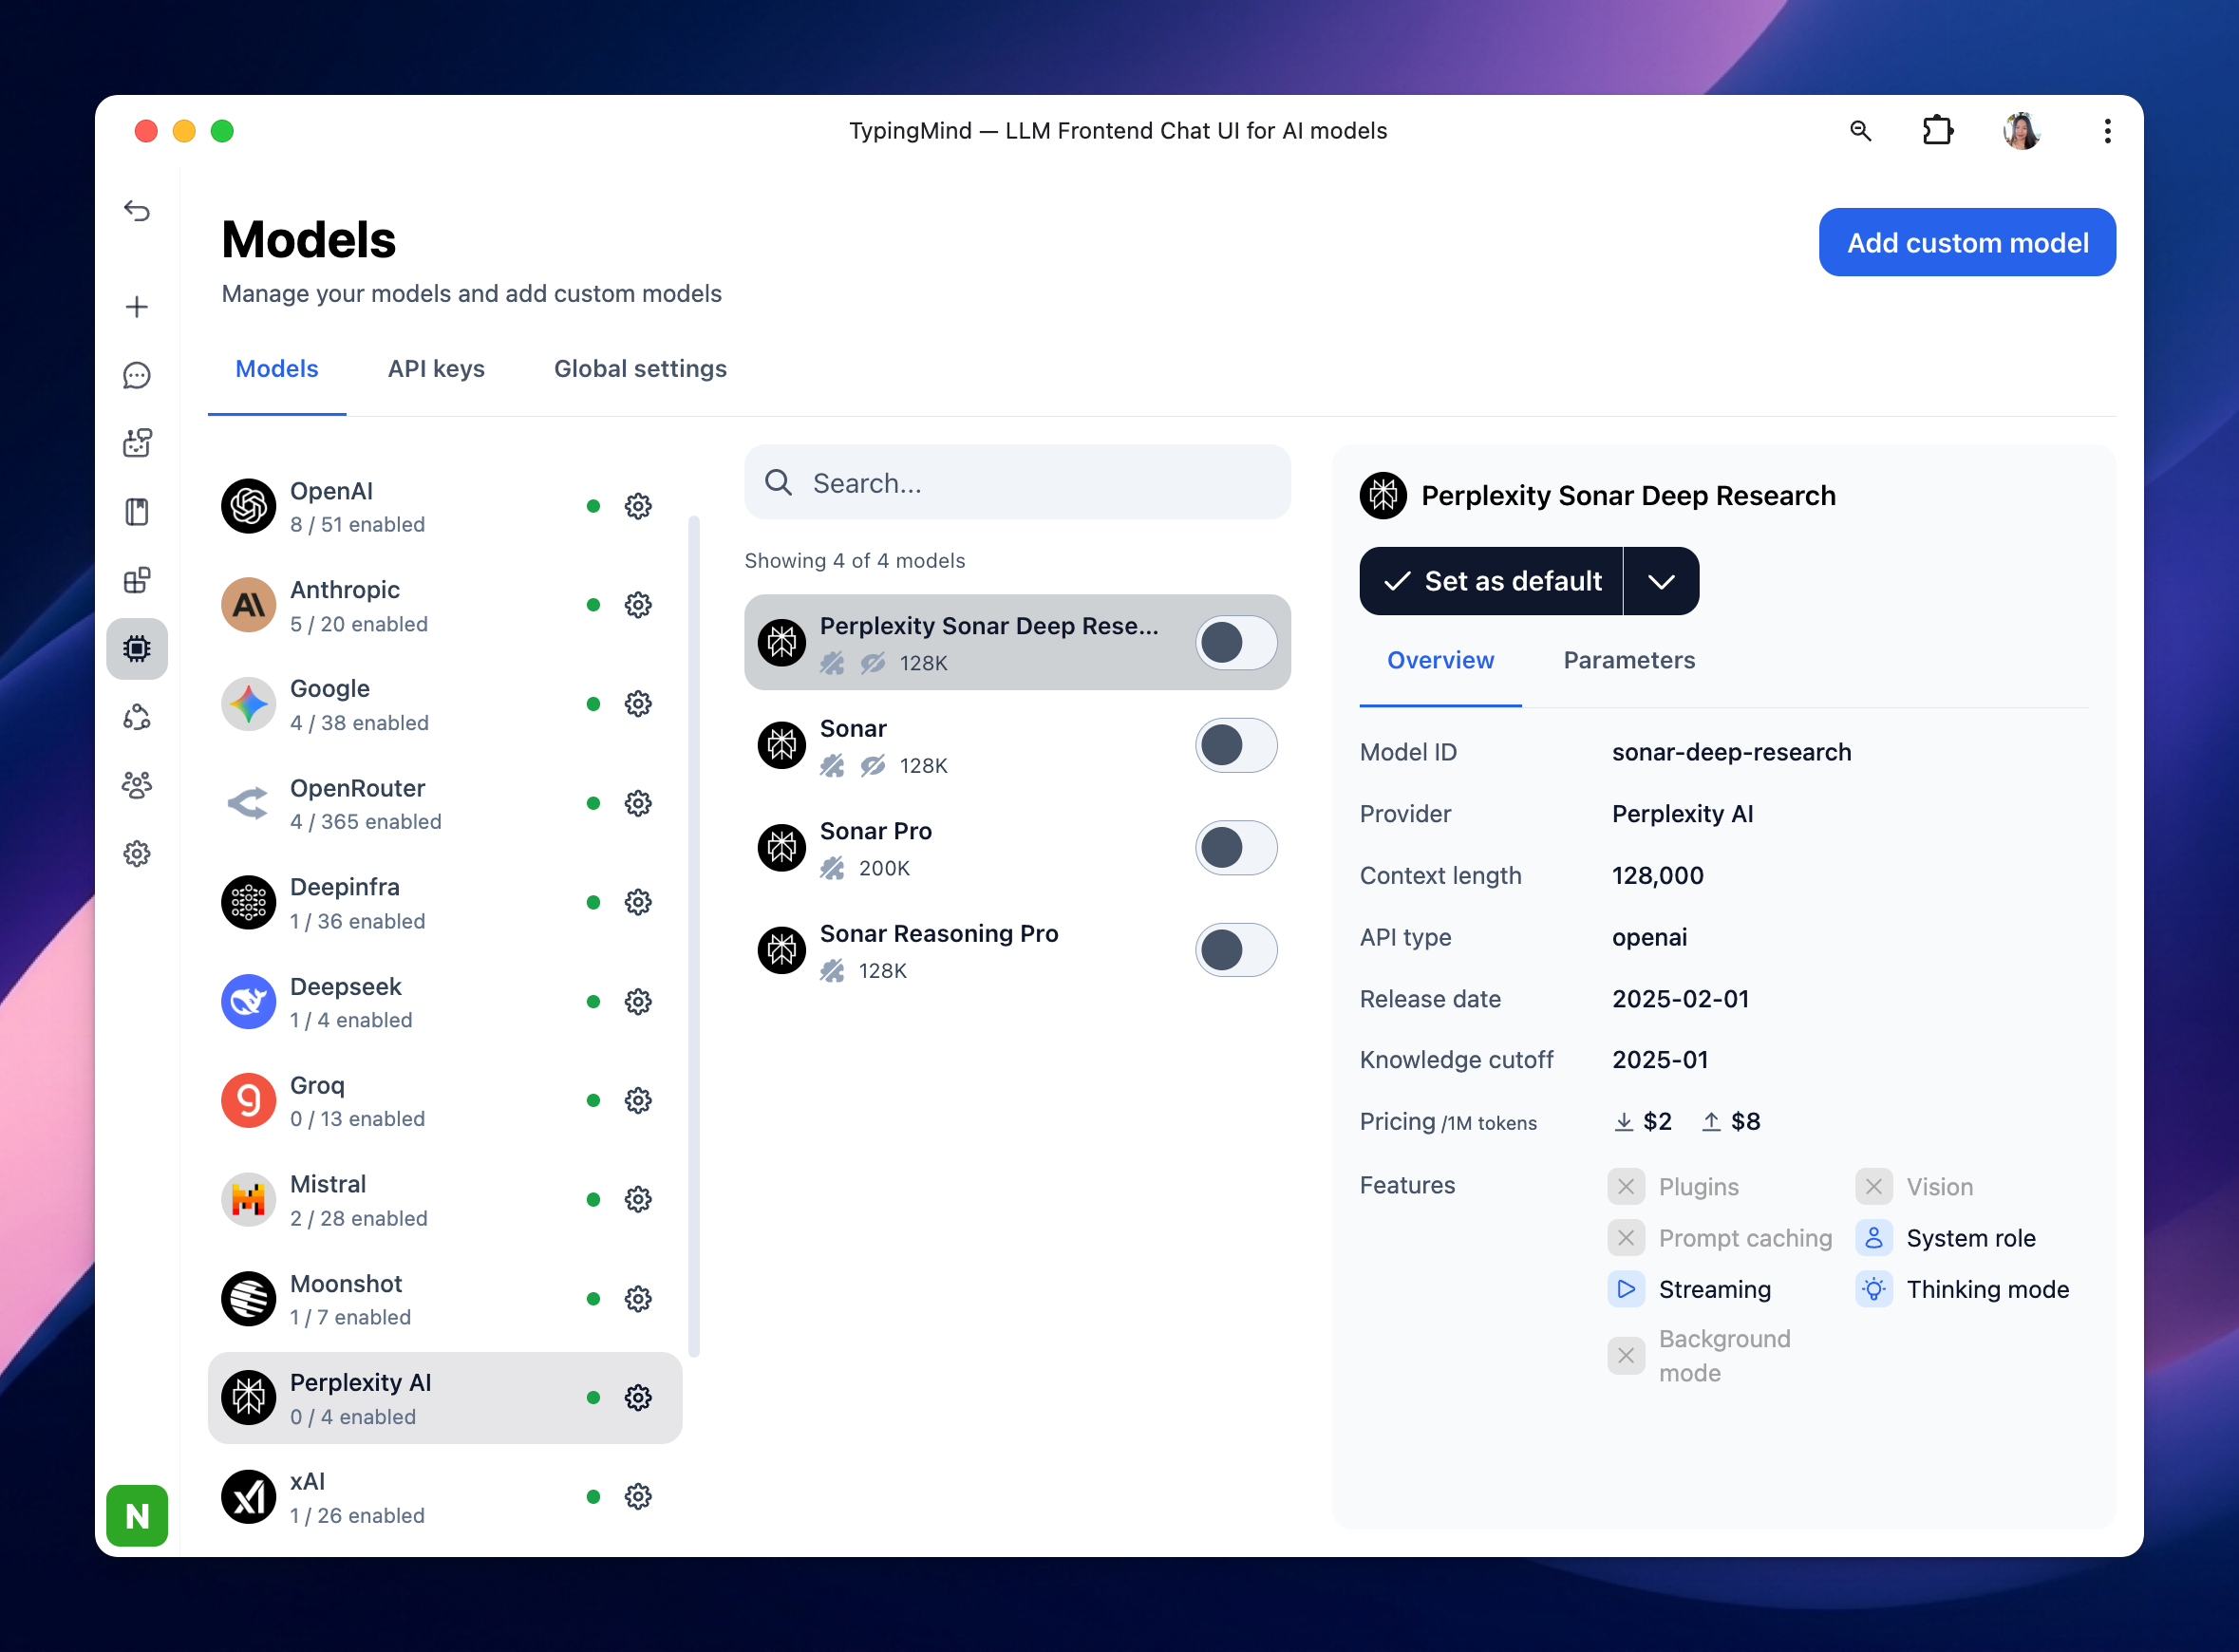
Task: Switch to the API keys tab
Action: pos(436,369)
